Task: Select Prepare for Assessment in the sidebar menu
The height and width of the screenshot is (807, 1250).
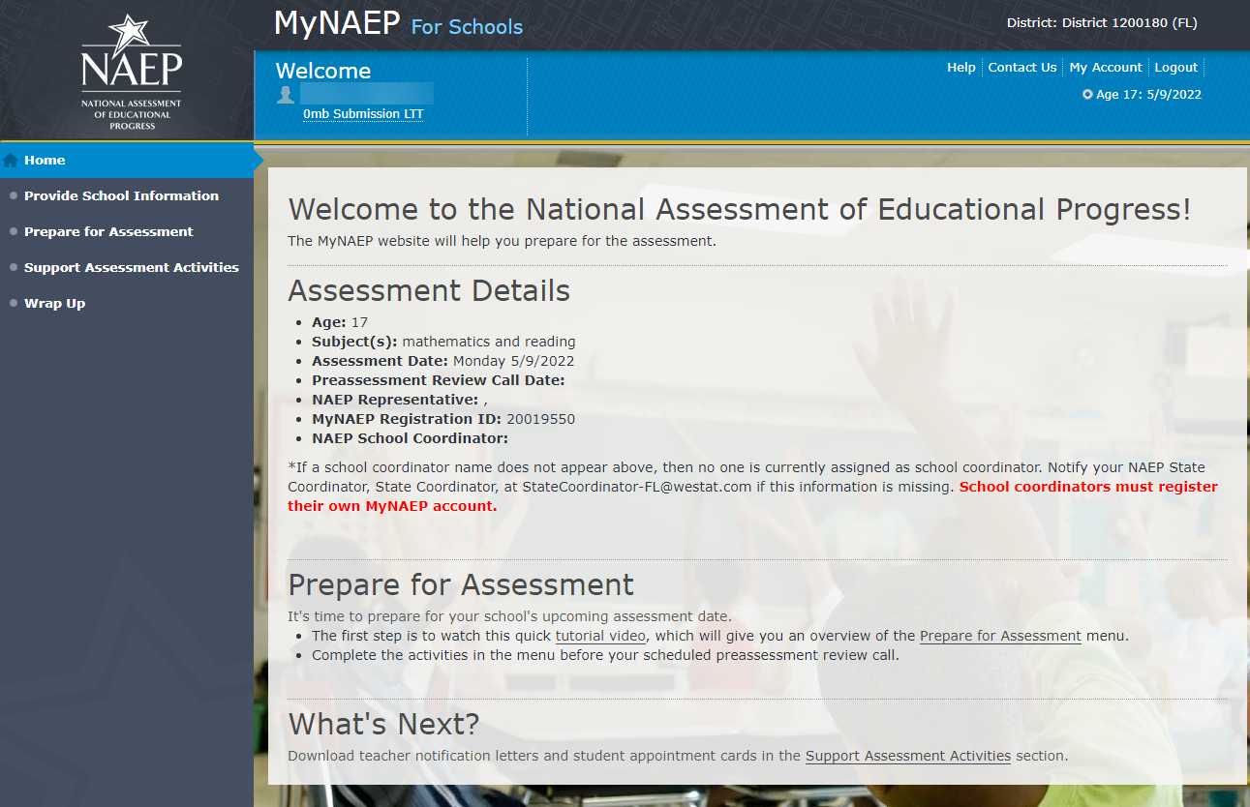Action: 108,232
